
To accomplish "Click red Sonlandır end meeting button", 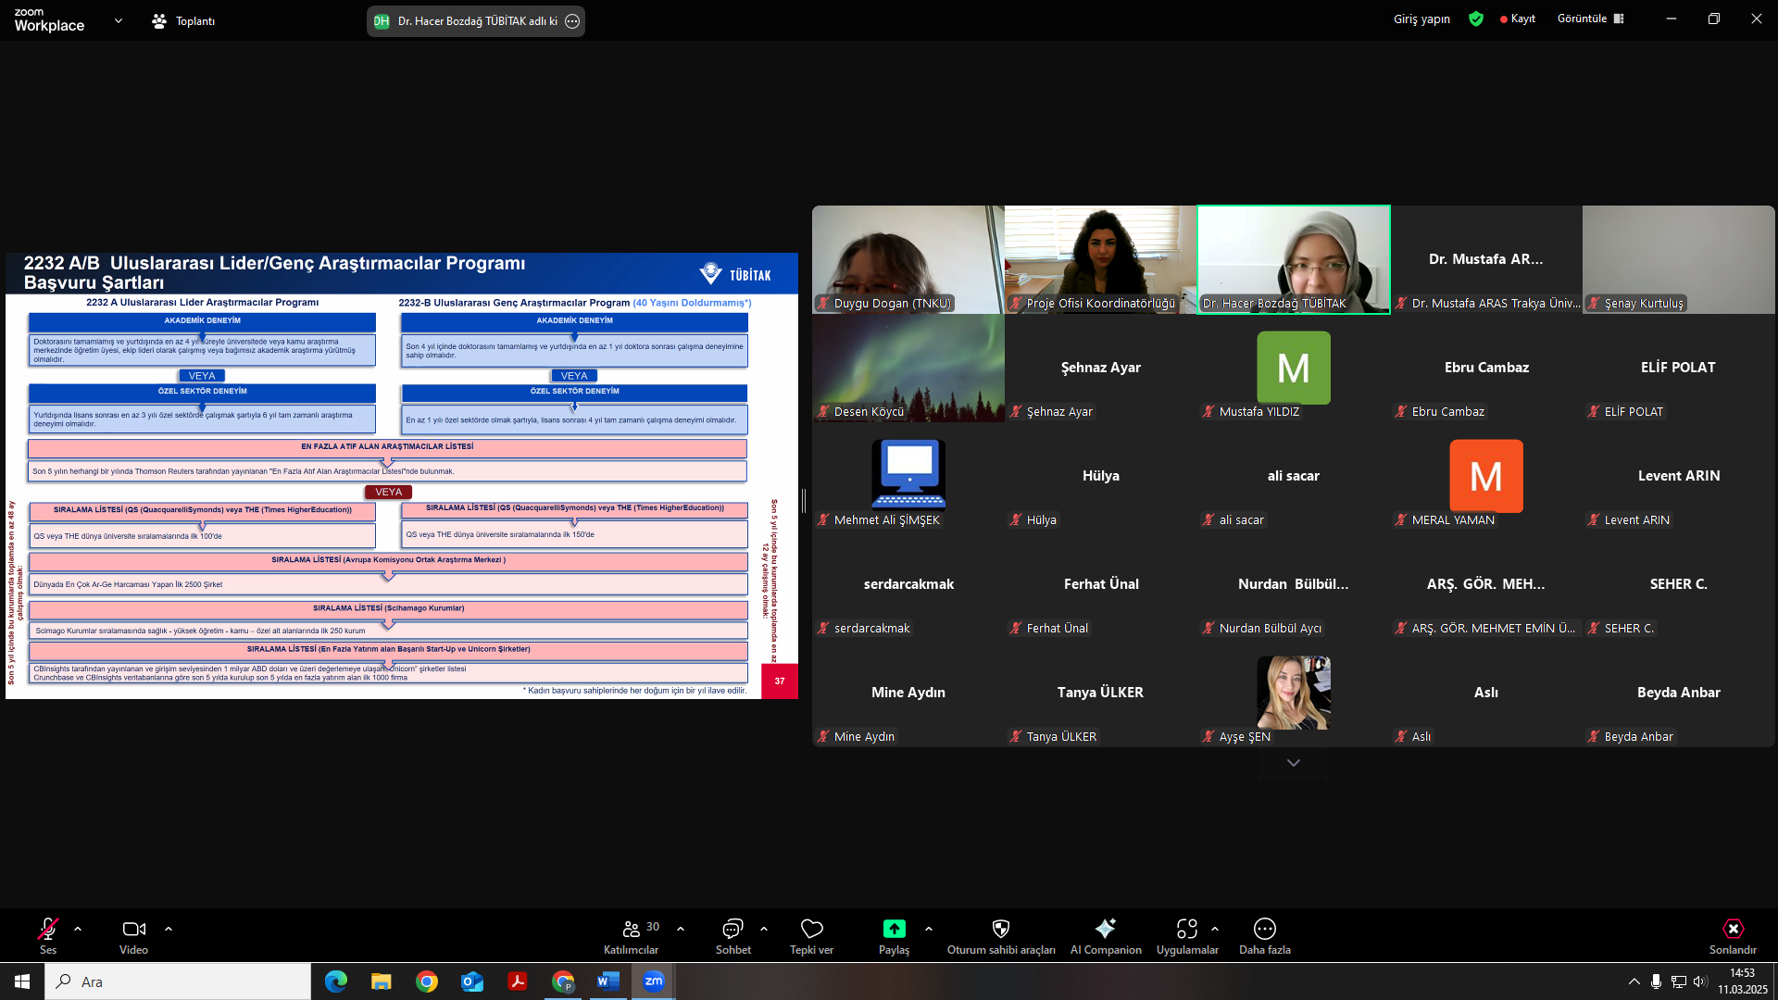I will point(1733,929).
